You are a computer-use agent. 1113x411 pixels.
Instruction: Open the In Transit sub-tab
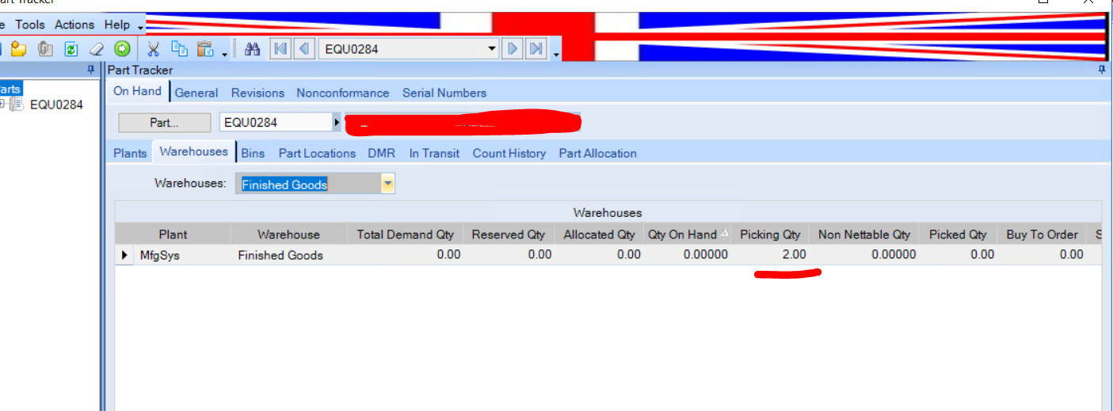tap(434, 153)
